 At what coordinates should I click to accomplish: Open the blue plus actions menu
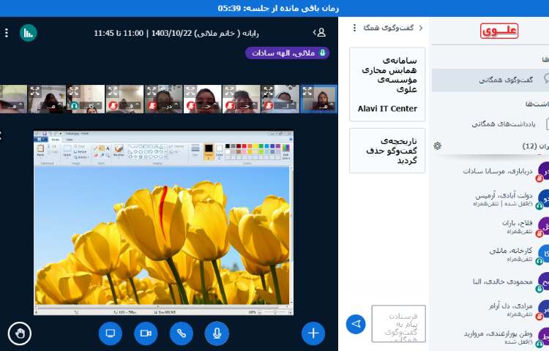pyautogui.click(x=313, y=333)
